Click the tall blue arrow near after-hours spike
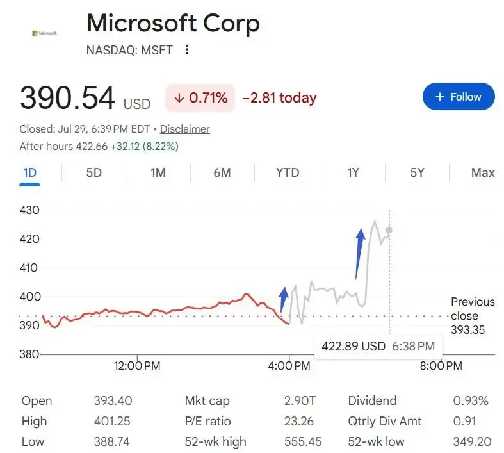This screenshot has height=453, width=504. (x=360, y=254)
